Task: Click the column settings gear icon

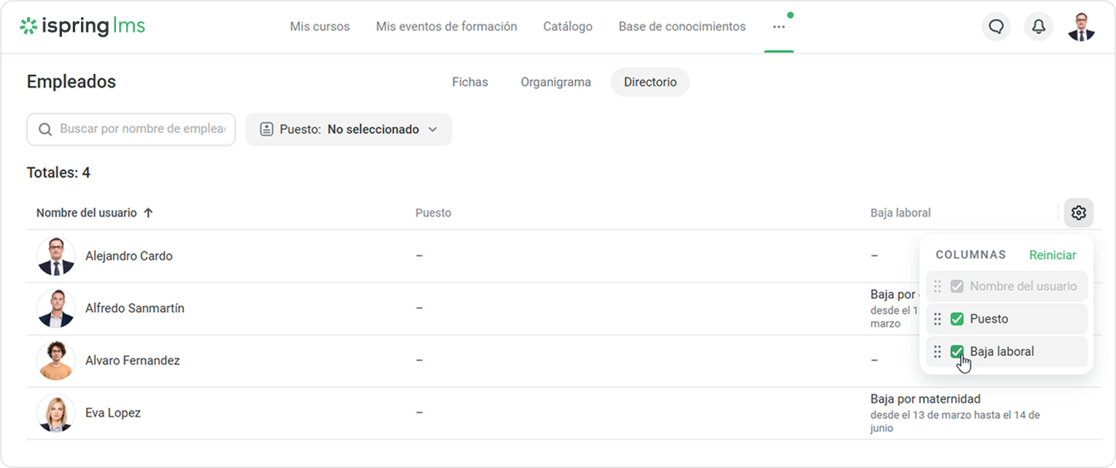Action: click(x=1078, y=213)
